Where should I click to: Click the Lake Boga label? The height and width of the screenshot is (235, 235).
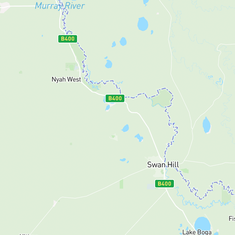pos(197,232)
